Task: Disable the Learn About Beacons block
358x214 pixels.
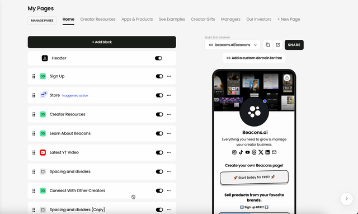Action: click(x=159, y=133)
